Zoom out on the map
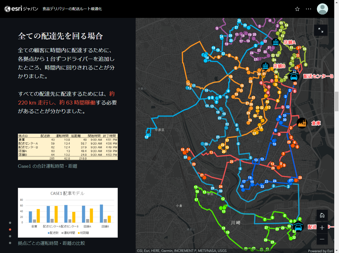 (322, 239)
